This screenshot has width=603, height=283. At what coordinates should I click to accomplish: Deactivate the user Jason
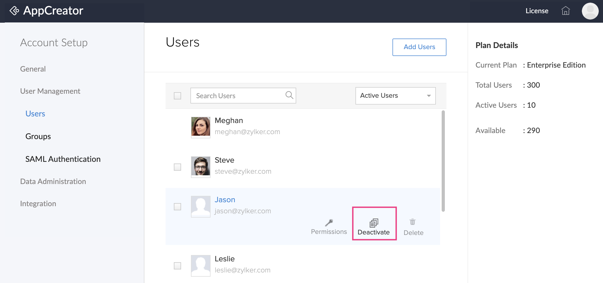coord(374,224)
